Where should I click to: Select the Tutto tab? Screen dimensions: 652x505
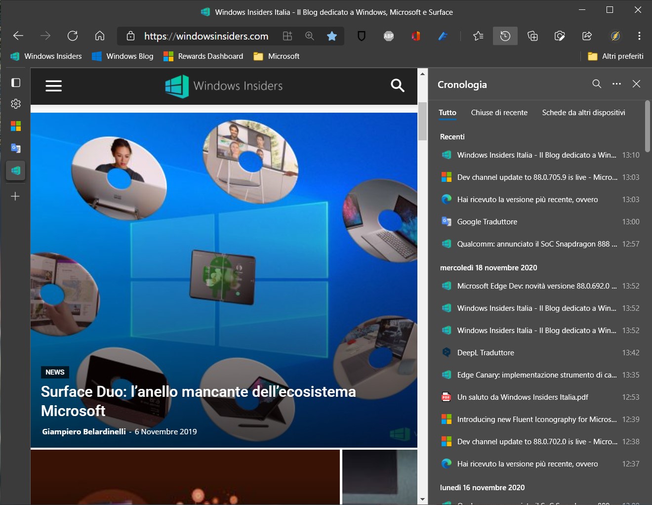click(448, 113)
